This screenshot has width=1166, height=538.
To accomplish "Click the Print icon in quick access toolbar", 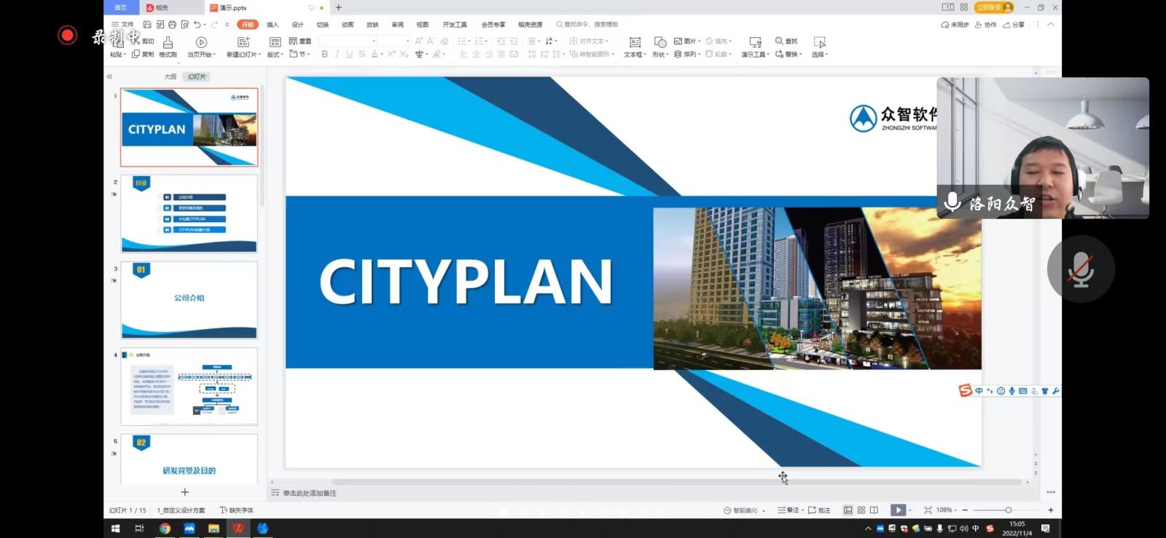I will click(172, 25).
